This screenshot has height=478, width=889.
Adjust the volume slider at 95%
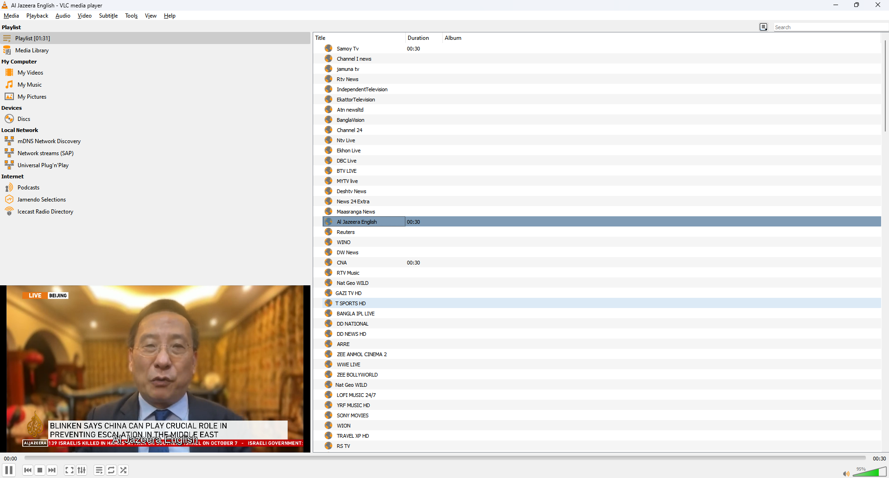[869, 472]
